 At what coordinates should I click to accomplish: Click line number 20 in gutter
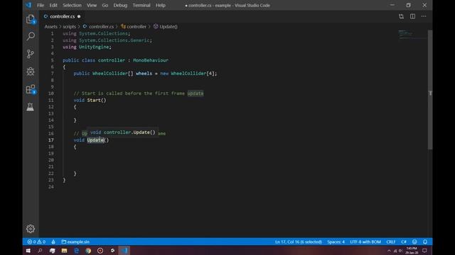(x=51, y=160)
